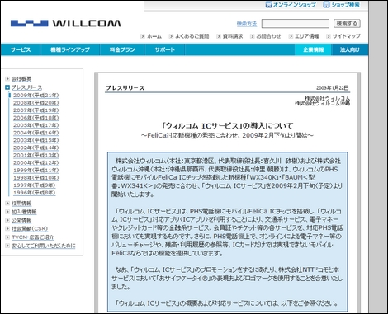Image resolution: width=388 pixels, height=314 pixels.
Task: Open 安心してご利用いただくために link
Action: [x=44, y=246]
